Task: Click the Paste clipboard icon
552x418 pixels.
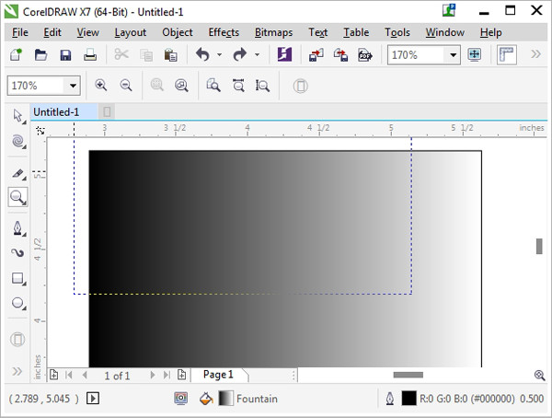Action: [x=170, y=55]
